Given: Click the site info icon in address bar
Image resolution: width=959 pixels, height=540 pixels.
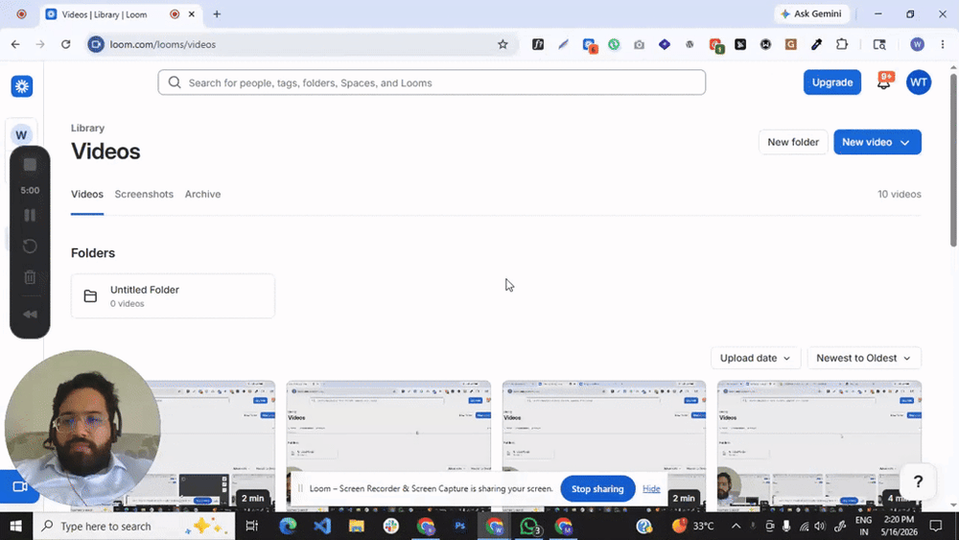Looking at the screenshot, I should pyautogui.click(x=96, y=44).
